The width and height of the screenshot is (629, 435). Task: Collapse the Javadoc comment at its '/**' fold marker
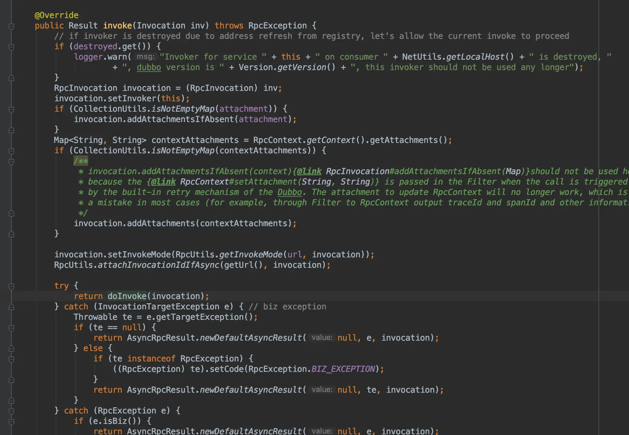click(x=11, y=162)
